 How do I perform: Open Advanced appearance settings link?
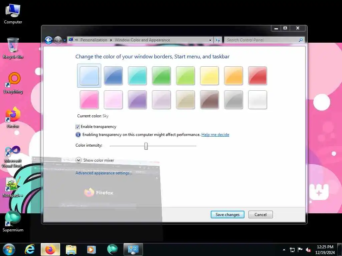[104, 173]
